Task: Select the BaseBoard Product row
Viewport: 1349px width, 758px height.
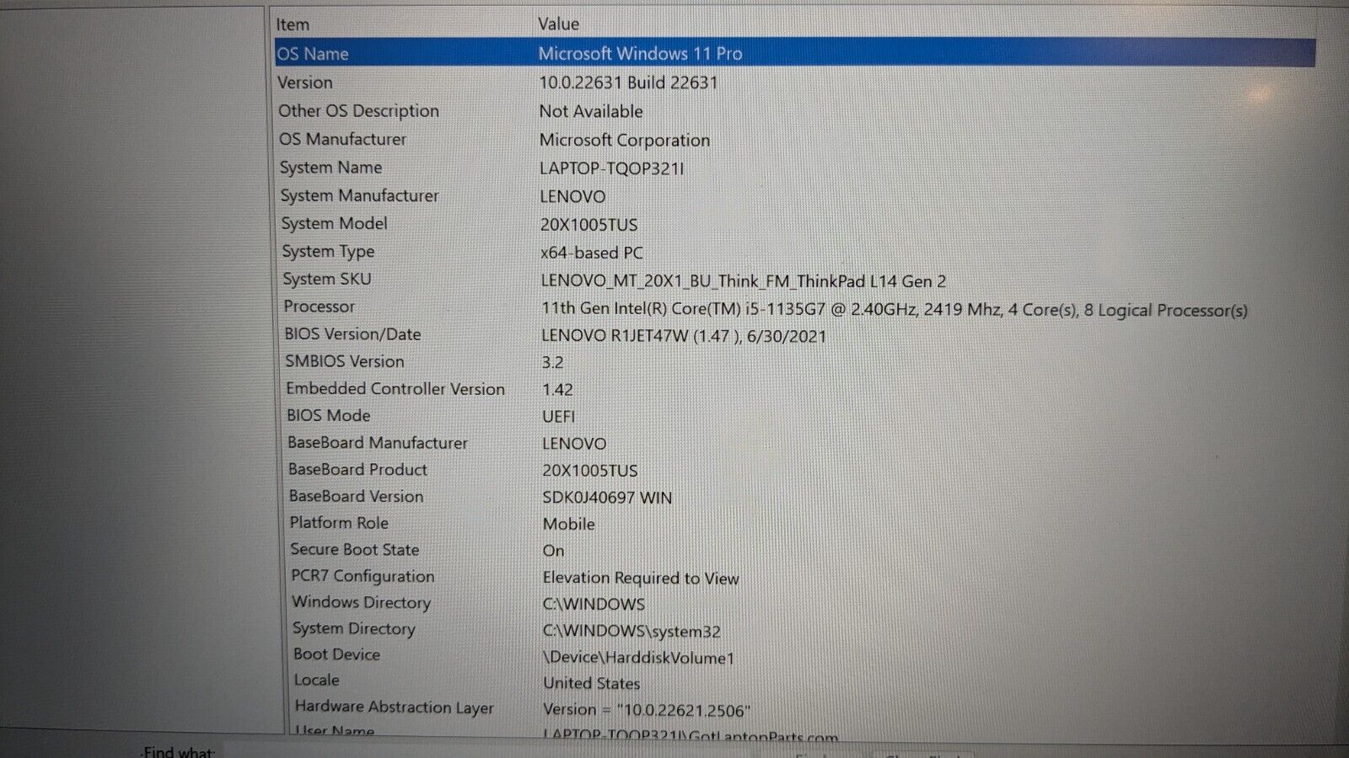Action: 358,469
